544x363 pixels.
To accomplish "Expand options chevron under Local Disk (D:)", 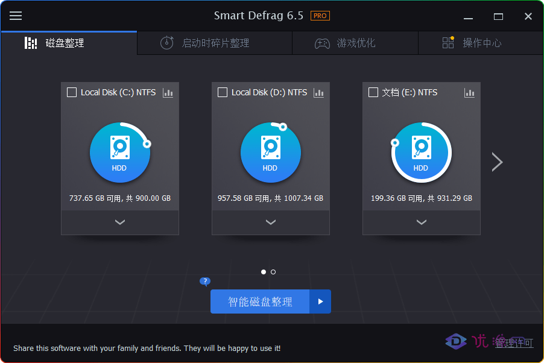I will (271, 222).
